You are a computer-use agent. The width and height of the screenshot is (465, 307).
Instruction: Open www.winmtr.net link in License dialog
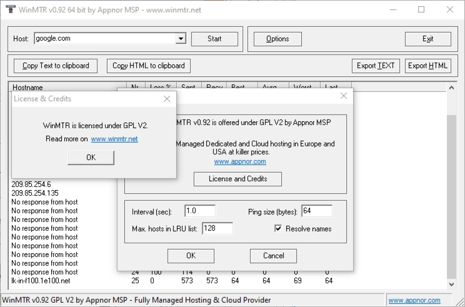point(114,139)
